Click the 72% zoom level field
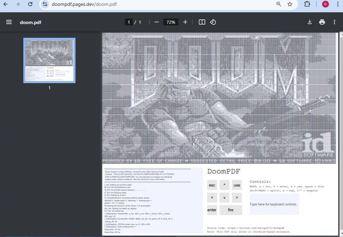The height and width of the screenshot is (237, 343). tap(170, 22)
